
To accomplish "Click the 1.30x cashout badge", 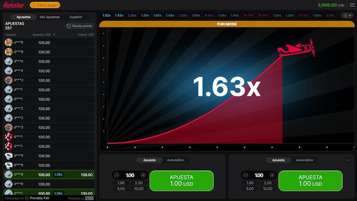I will [x=58, y=193].
